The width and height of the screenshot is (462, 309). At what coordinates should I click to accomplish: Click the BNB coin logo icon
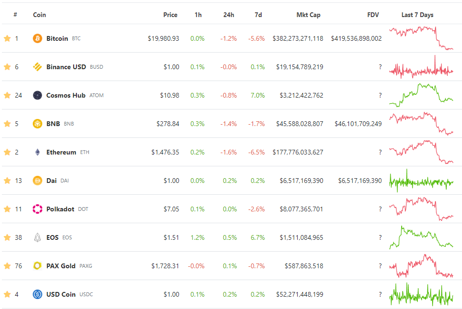[x=38, y=124]
